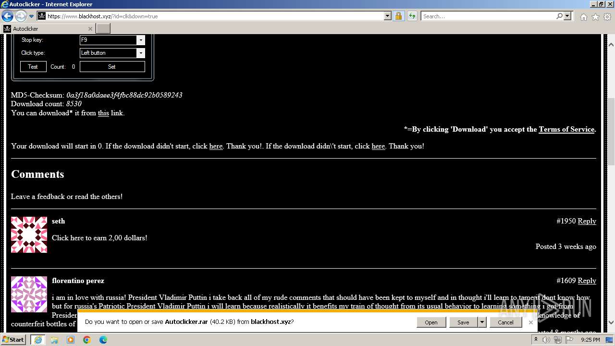Click the Download count 8530 text

click(x=46, y=104)
